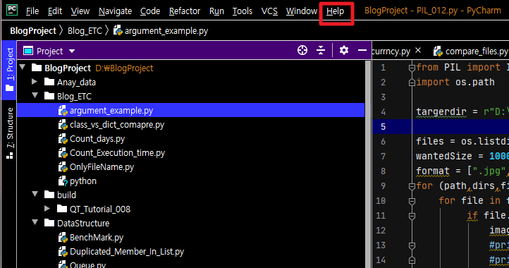Open the Tools menu
This screenshot has width=509, height=268.
coord(243,11)
